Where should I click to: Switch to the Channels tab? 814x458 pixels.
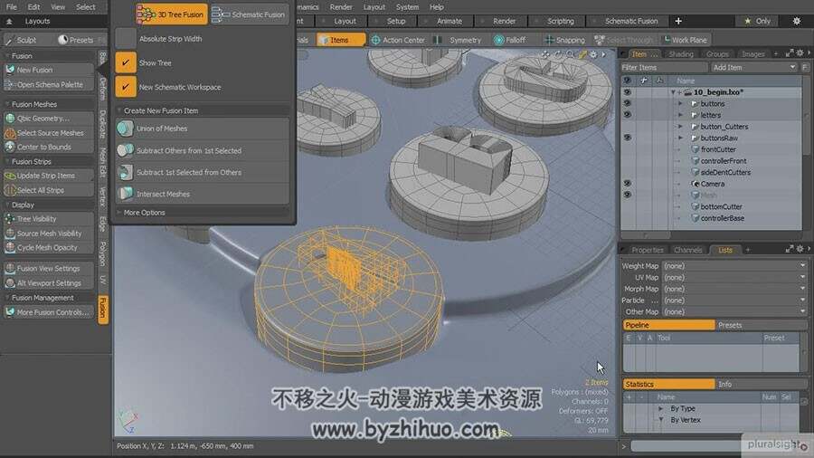687,250
